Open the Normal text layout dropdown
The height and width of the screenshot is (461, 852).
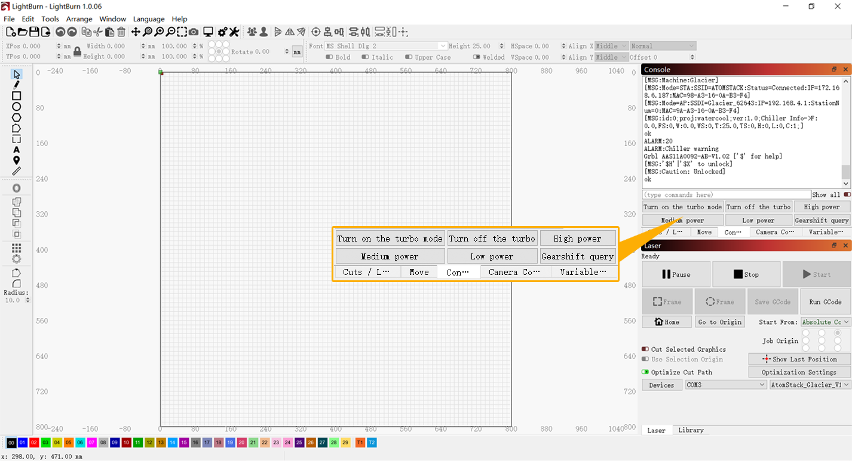(663, 46)
